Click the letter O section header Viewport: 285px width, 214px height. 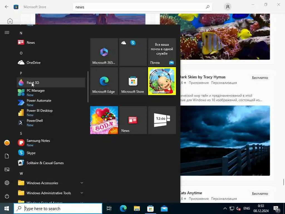21,53
